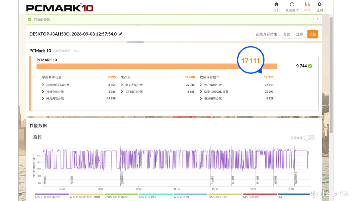
Task: Expand 电子表格分数 row
Action: click(x=122, y=85)
